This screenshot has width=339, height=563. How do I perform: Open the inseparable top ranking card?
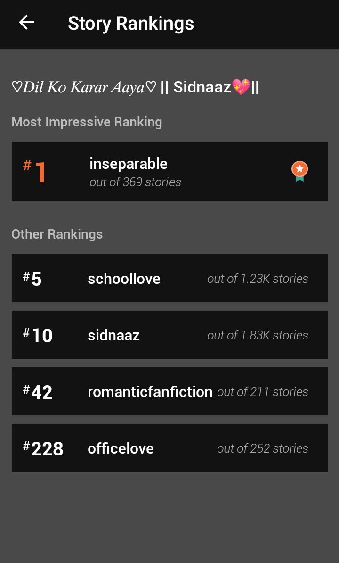169,172
